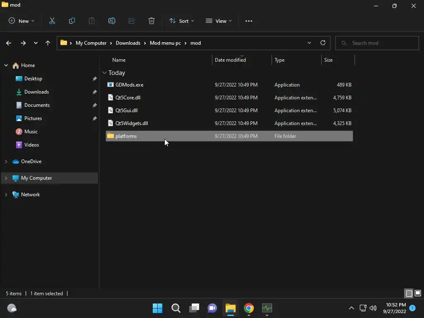Click the Rename icon in toolbar
Screen dimensions: 424x318
[x=112, y=21]
